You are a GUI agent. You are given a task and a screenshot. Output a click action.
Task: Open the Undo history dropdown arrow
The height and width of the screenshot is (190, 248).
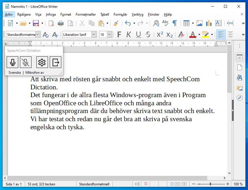[x=134, y=23]
